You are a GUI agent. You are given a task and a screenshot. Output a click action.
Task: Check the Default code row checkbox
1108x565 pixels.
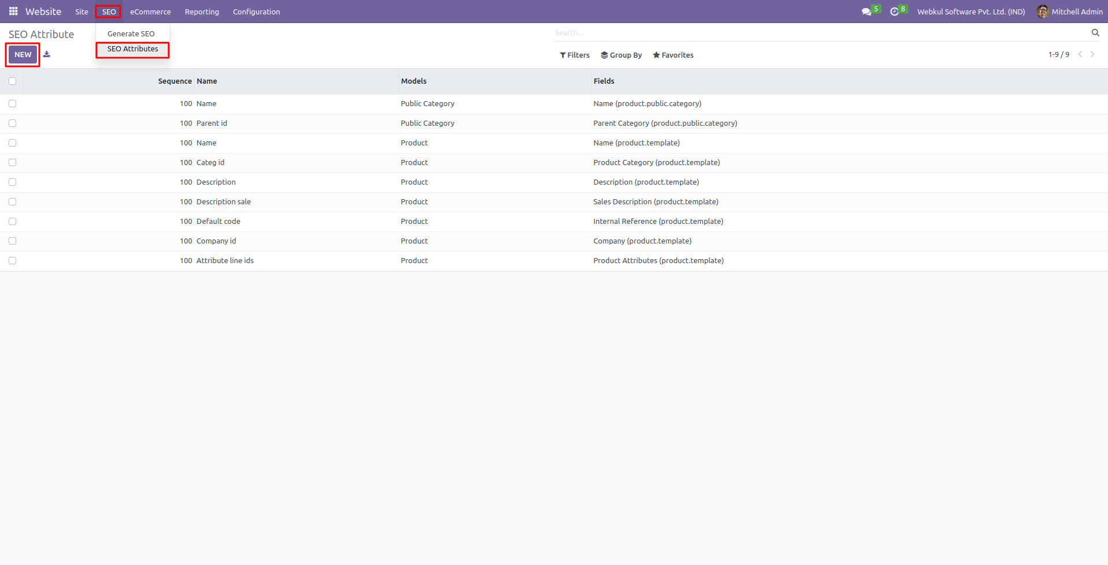tap(13, 222)
